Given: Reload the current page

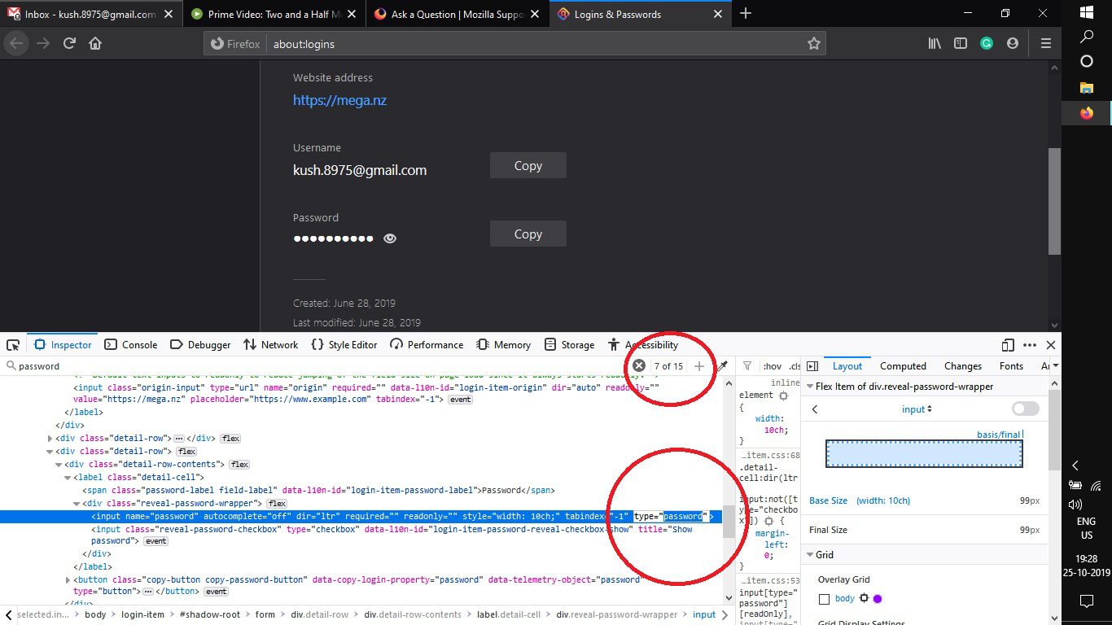Looking at the screenshot, I should tap(70, 44).
